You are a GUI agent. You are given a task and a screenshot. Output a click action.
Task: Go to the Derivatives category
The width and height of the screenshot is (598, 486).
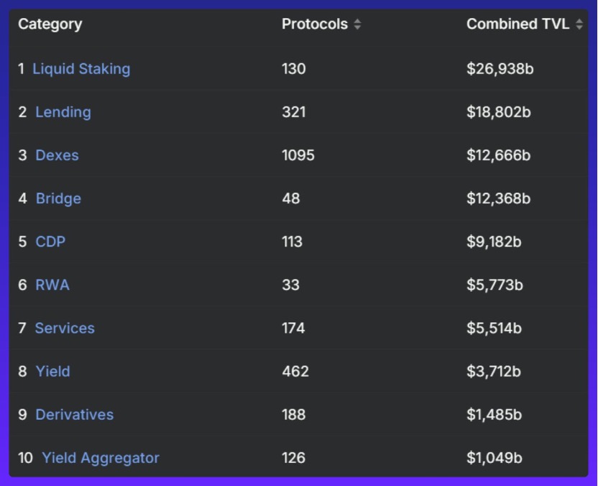74,414
